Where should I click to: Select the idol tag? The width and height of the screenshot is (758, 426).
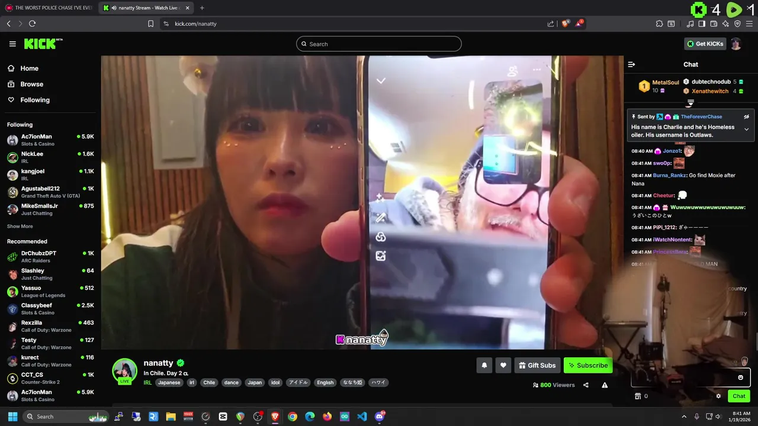275,382
